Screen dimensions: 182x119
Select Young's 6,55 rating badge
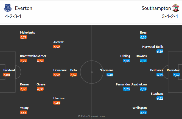[24, 112]
